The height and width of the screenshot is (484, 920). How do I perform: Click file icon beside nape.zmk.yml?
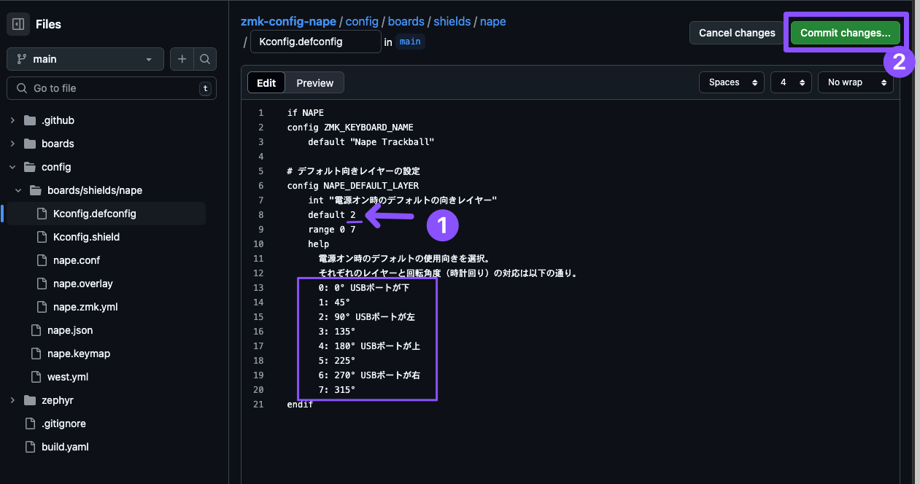42,307
